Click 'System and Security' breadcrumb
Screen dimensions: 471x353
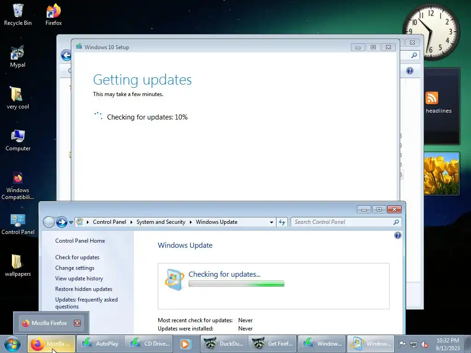click(161, 222)
